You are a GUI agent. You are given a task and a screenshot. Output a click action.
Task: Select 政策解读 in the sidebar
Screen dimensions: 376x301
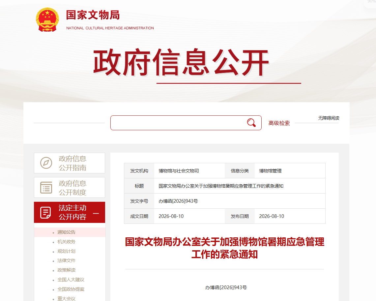point(67,270)
